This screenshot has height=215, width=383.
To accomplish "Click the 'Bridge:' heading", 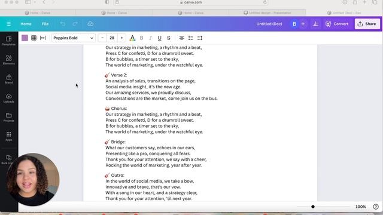I will 118,142.
